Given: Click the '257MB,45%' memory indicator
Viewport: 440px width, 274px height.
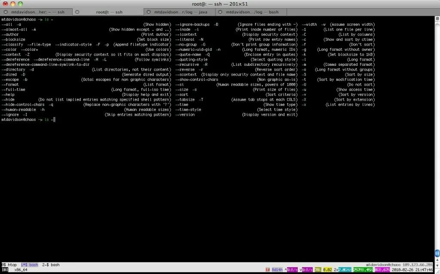Looking at the screenshot, I should coord(363,270).
